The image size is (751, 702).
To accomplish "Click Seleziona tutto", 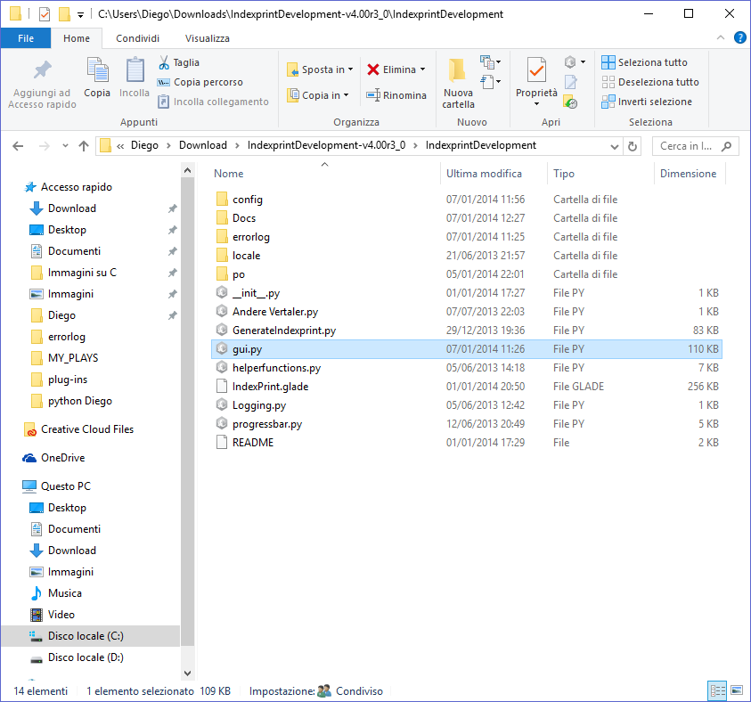I will [x=645, y=62].
